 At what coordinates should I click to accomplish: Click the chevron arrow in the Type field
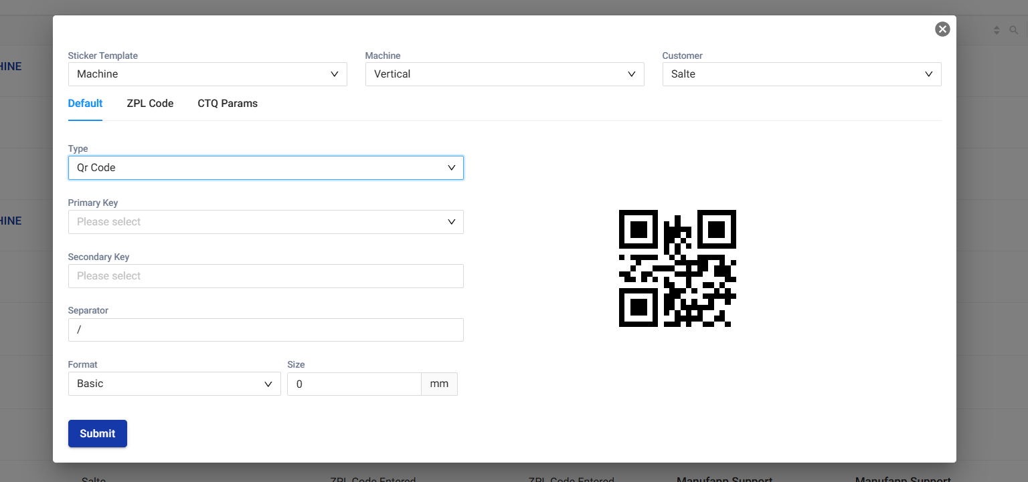(x=452, y=168)
